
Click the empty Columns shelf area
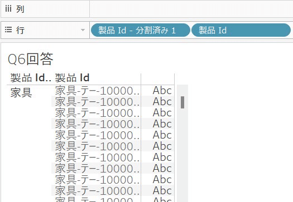[x=191, y=9]
